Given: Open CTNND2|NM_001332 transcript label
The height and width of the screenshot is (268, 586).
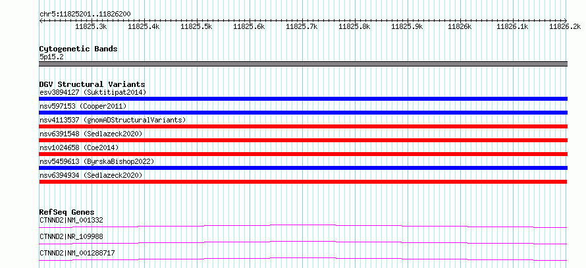Looking at the screenshot, I should coord(71,220).
